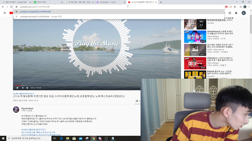
Task: Open the 1:35:11 playlist video thumbnail
Action: click(195, 50)
